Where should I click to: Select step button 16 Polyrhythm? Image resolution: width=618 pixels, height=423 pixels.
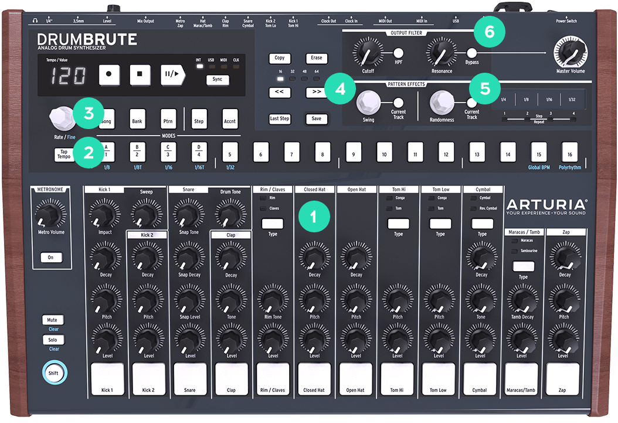pyautogui.click(x=570, y=152)
